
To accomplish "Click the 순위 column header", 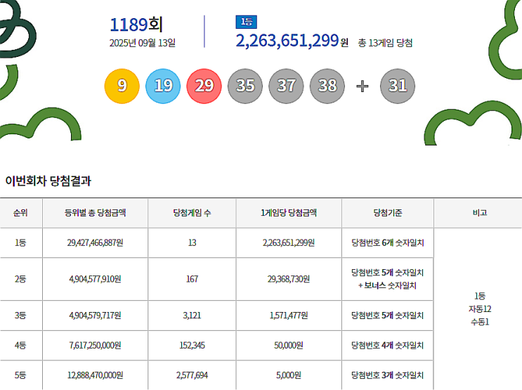I will point(20,213).
